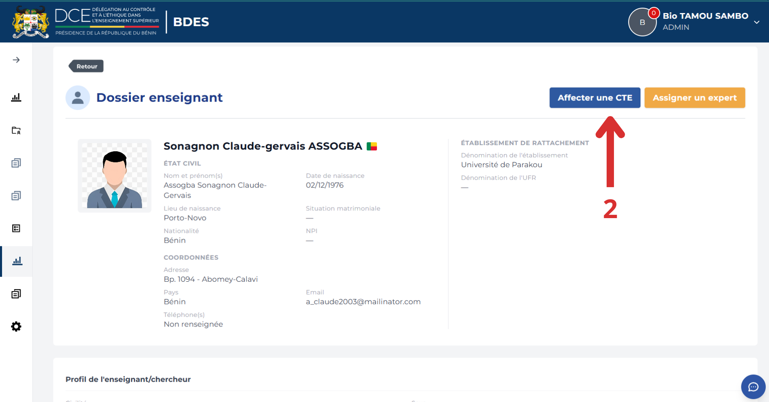This screenshot has width=769, height=402.
Task: Open the dark documents copy sidebar icon
Action: point(16,294)
